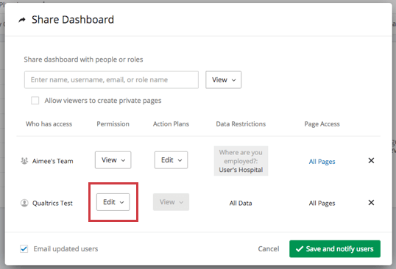This screenshot has width=396, height=269.
Task: Enable Allow viewers to create private pages
Action: pyautogui.click(x=35, y=101)
